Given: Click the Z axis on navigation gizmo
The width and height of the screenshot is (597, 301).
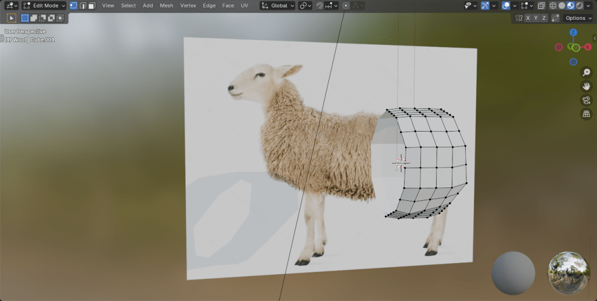Looking at the screenshot, I should coord(574,33).
